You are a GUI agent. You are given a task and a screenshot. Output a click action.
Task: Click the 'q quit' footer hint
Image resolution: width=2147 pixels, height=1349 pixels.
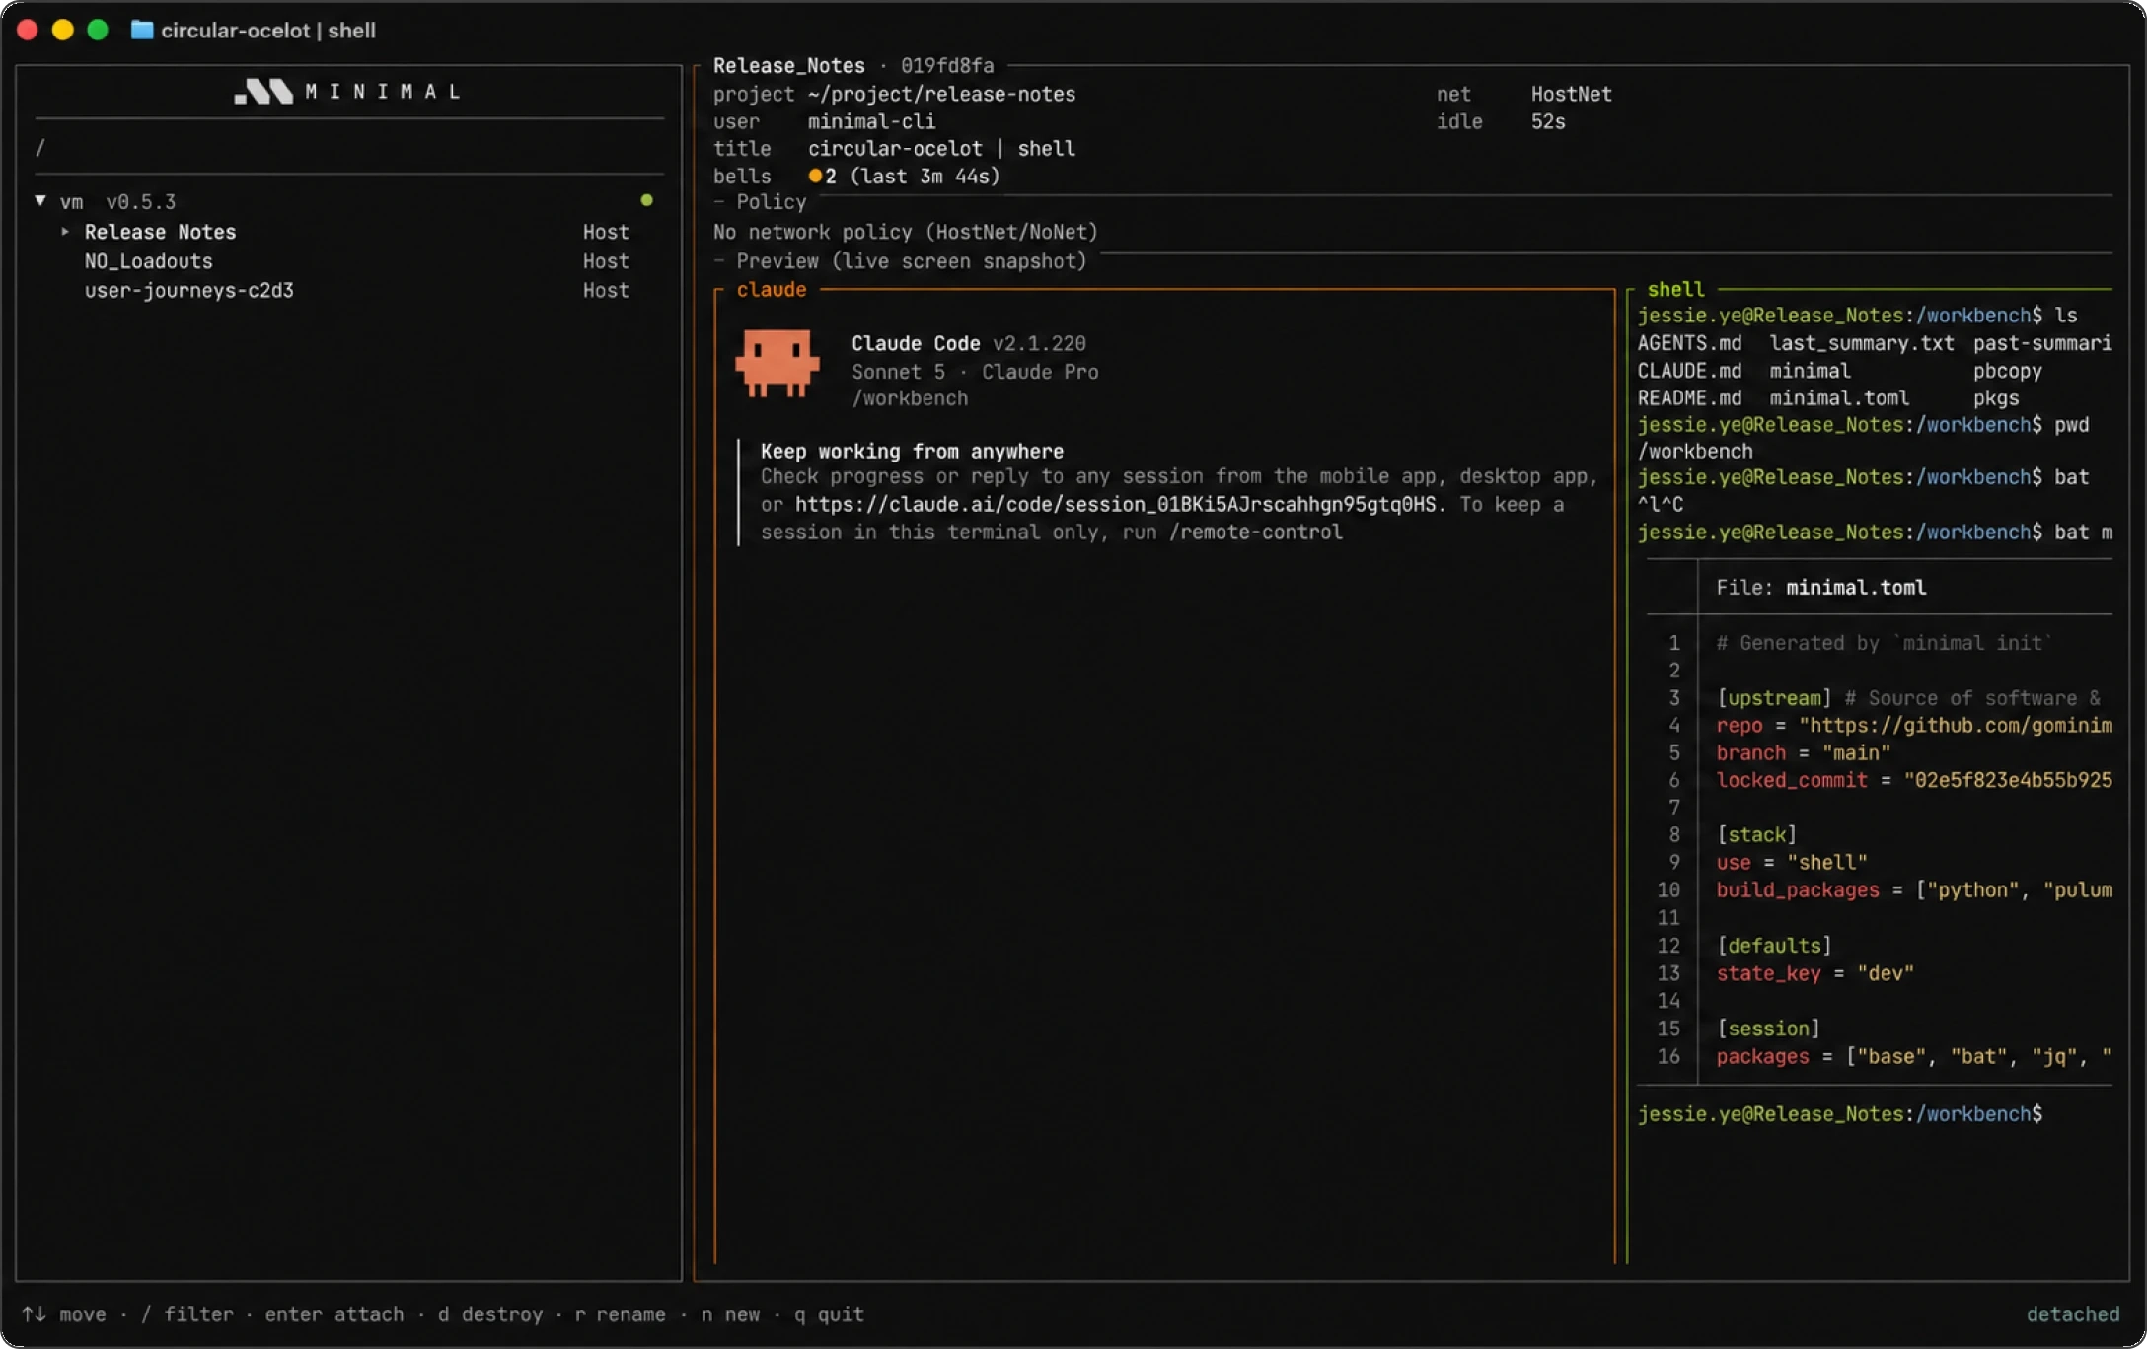coord(829,1314)
